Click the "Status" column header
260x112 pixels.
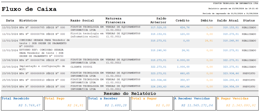tap(249, 21)
